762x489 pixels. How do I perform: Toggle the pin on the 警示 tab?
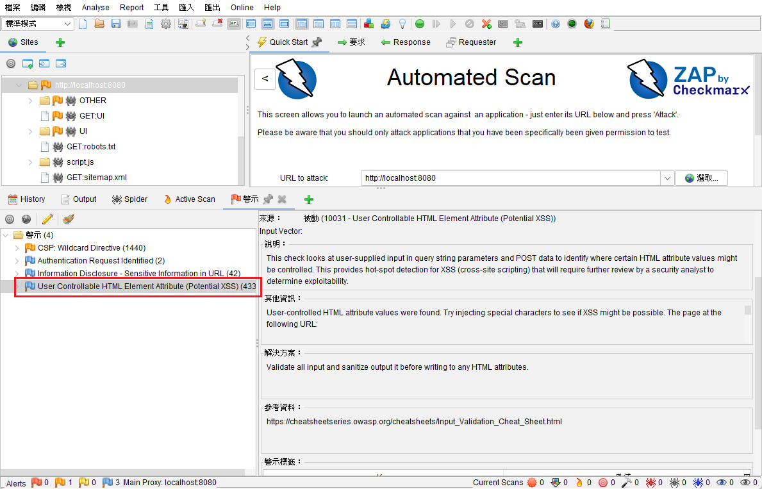click(268, 199)
